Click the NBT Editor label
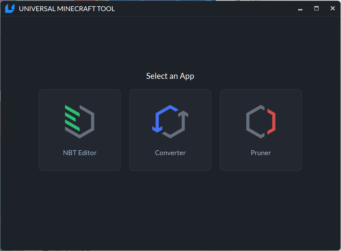 (80, 153)
